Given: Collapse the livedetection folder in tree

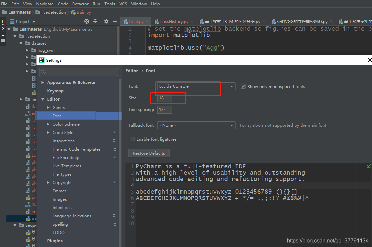Looking at the screenshot, I should [x=15, y=36].
